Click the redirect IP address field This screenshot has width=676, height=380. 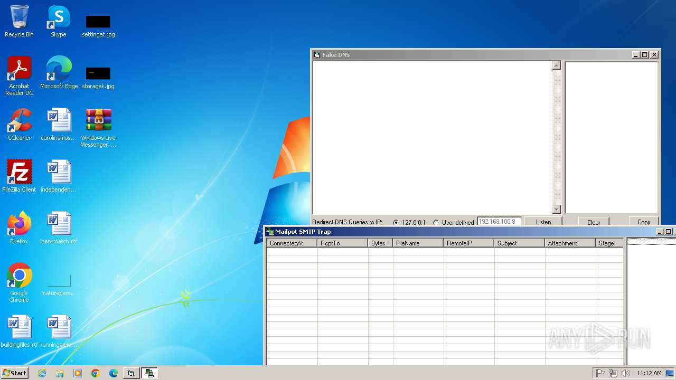(x=500, y=222)
